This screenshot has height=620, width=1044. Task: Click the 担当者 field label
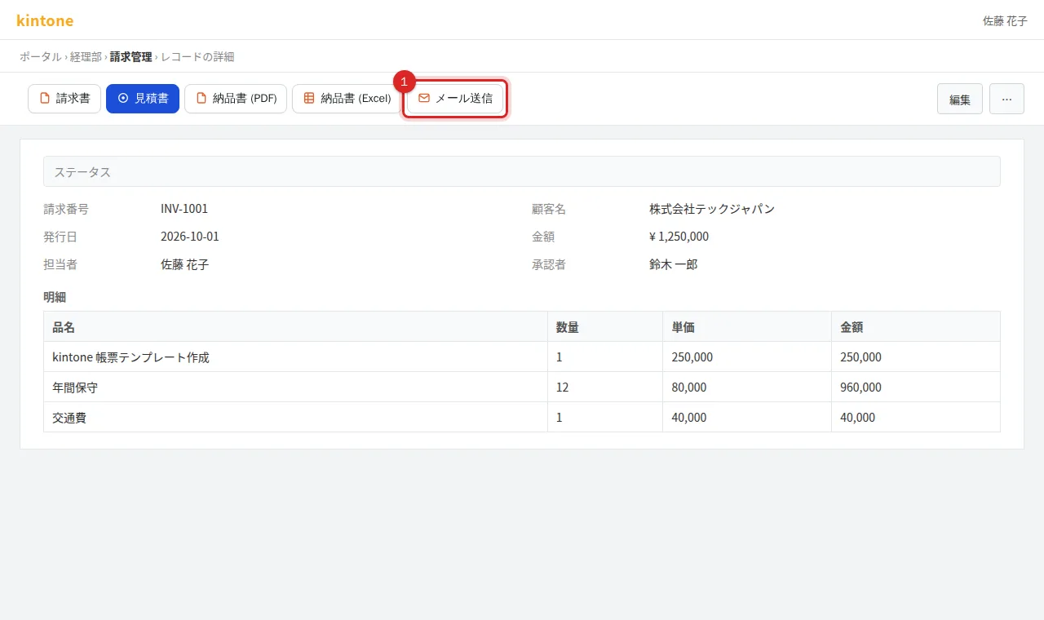click(60, 264)
